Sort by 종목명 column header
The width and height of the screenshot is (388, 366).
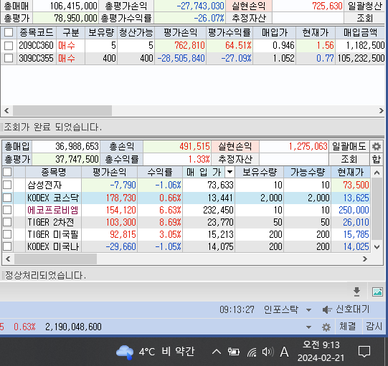(54, 172)
